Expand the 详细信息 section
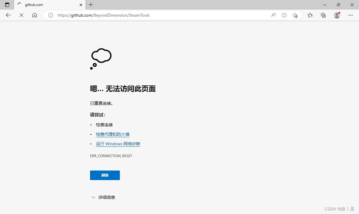Screen dimensions: 359x214 103,197
